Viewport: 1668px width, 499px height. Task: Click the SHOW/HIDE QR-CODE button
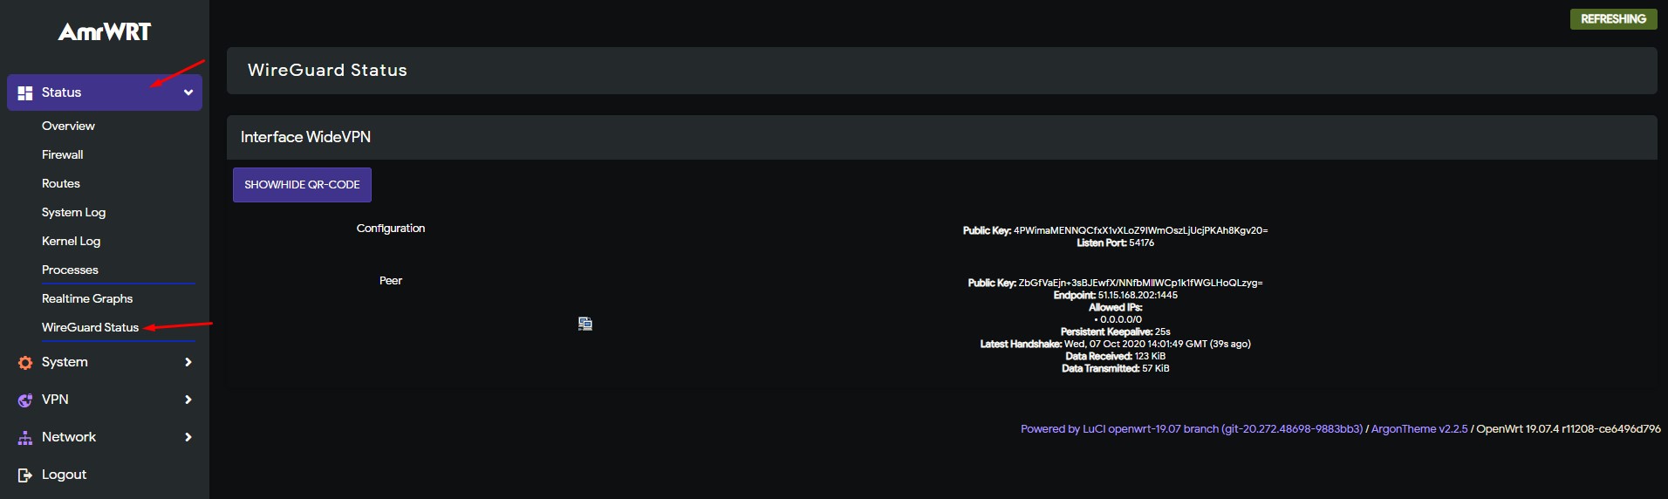click(302, 185)
